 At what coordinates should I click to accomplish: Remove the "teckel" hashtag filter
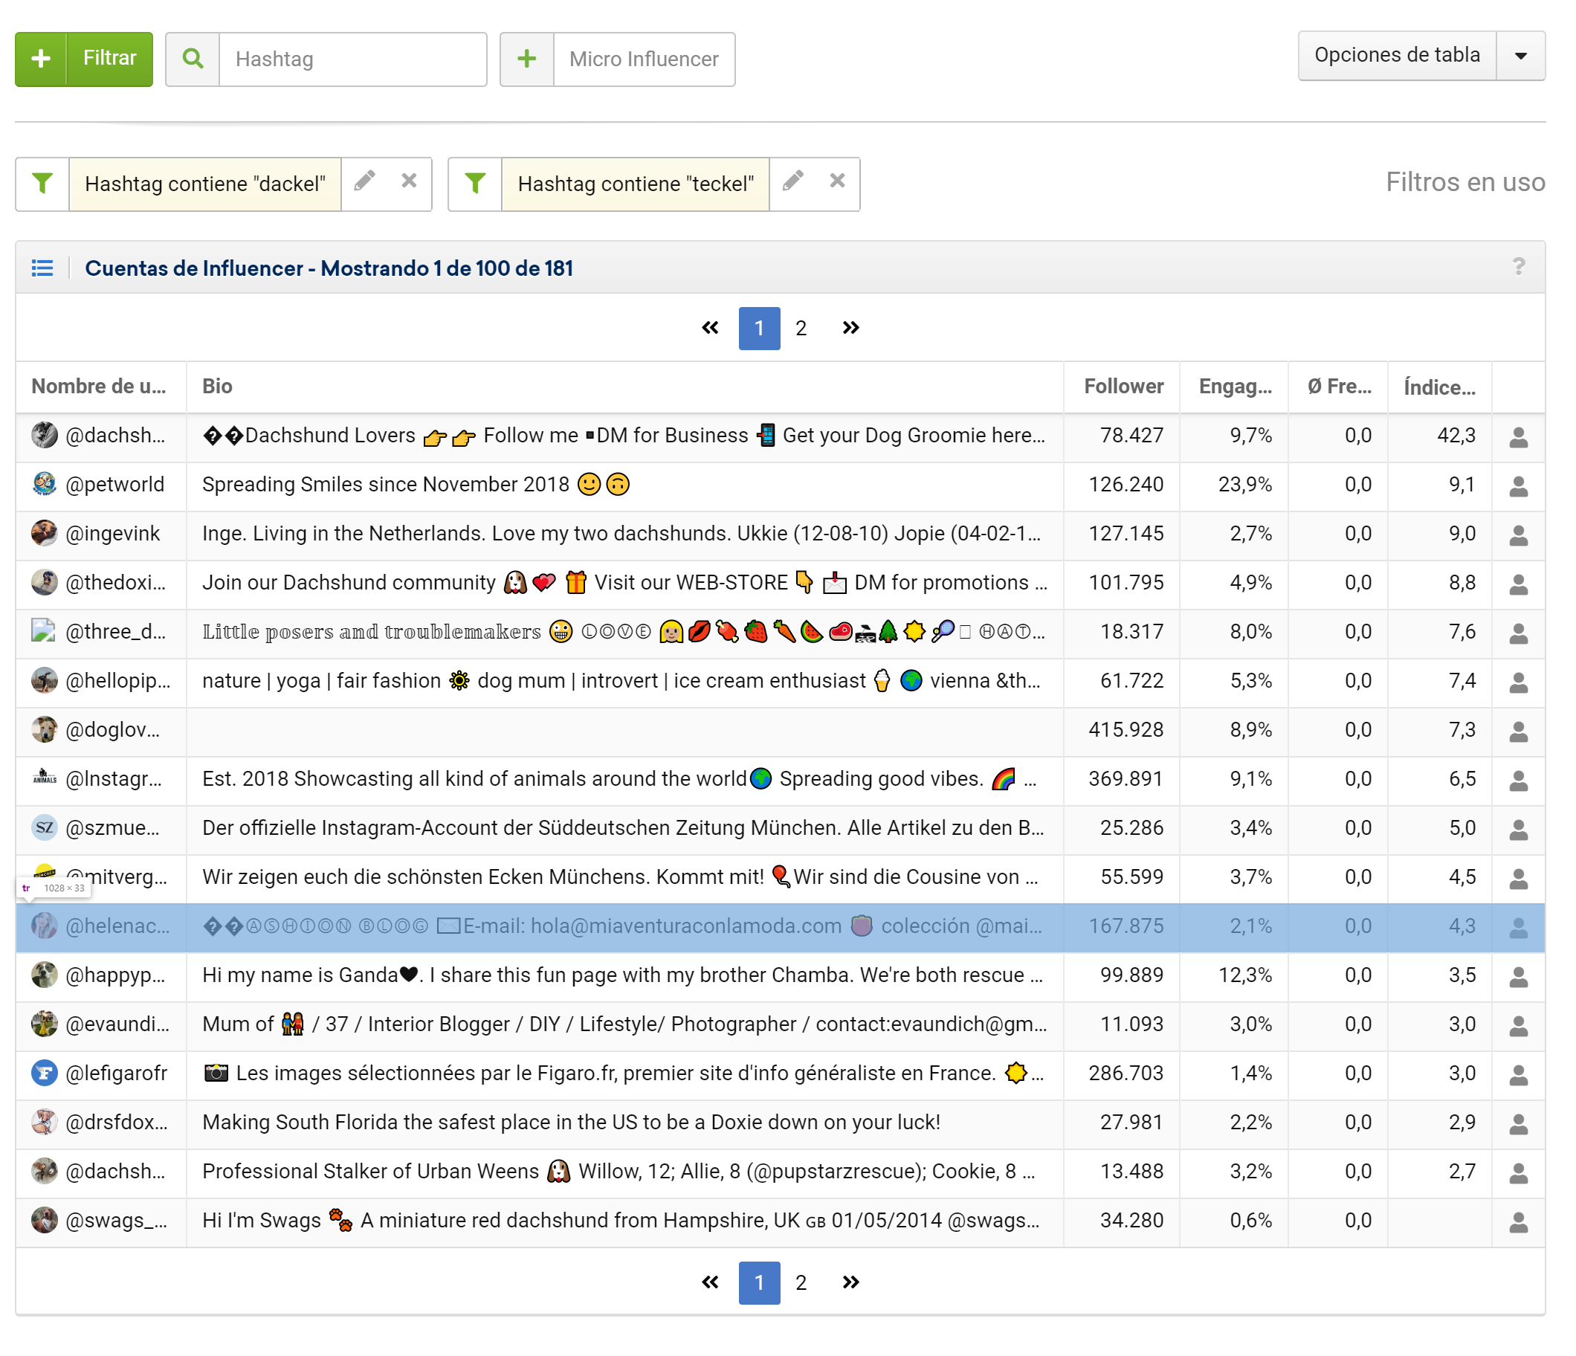click(838, 181)
